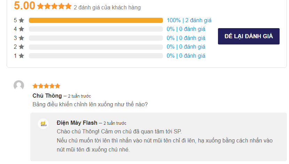Click the ĐỂ LẠI ĐÁNH GIÁ button
The height and width of the screenshot is (164, 289).
pos(249,36)
